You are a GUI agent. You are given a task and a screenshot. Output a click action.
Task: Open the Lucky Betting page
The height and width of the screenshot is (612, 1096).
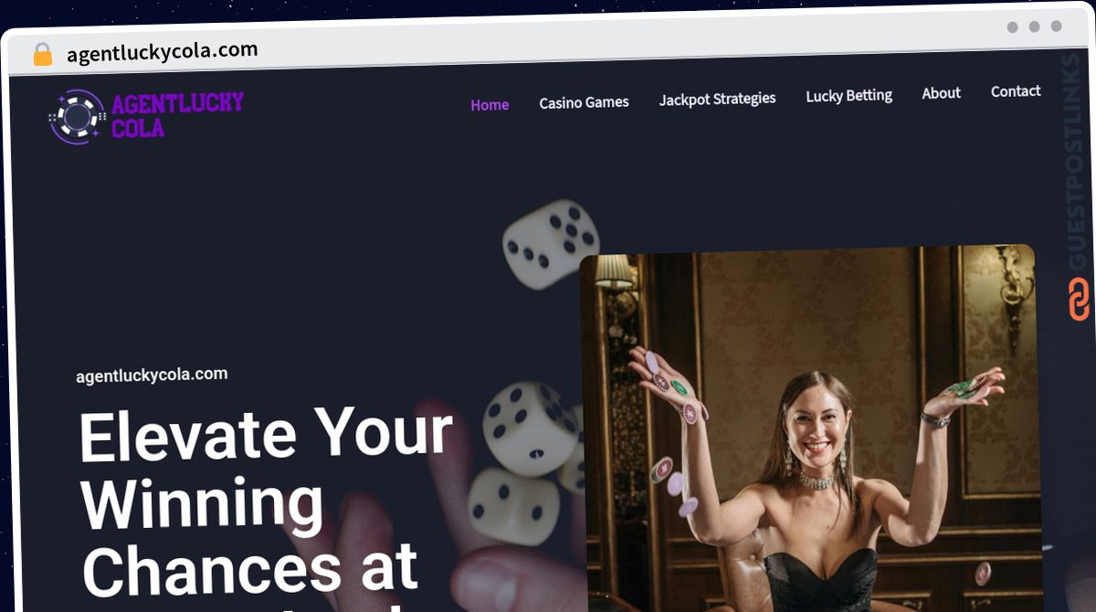(848, 96)
